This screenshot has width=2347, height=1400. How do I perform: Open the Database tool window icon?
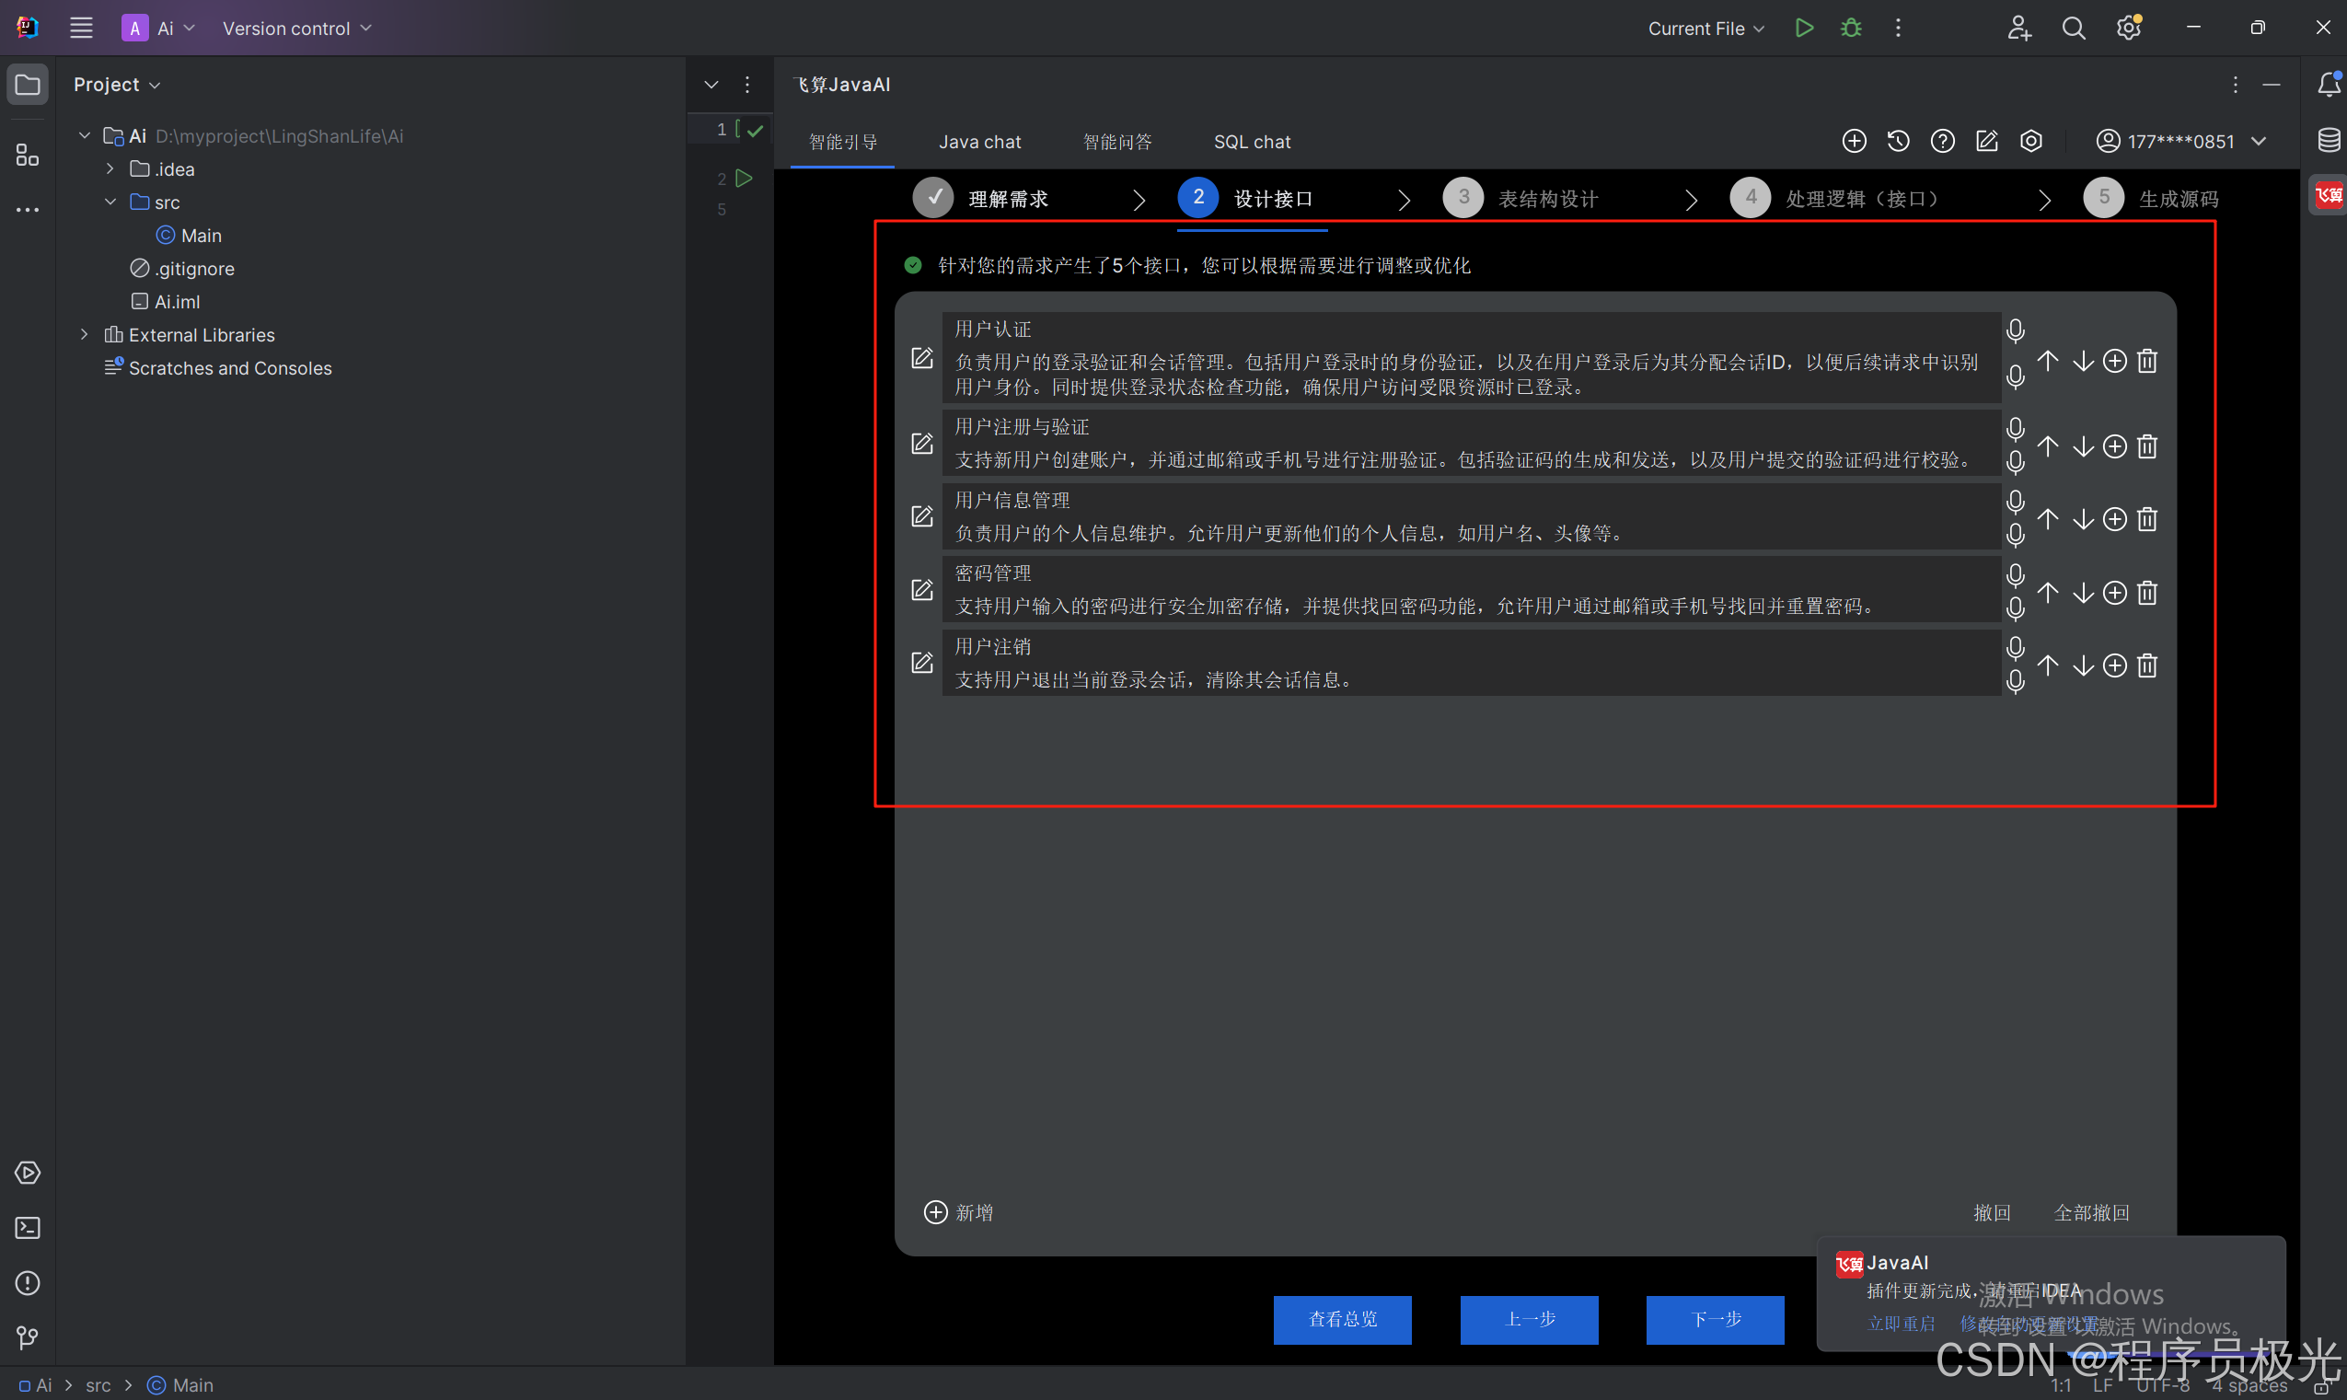pyautogui.click(x=2329, y=141)
